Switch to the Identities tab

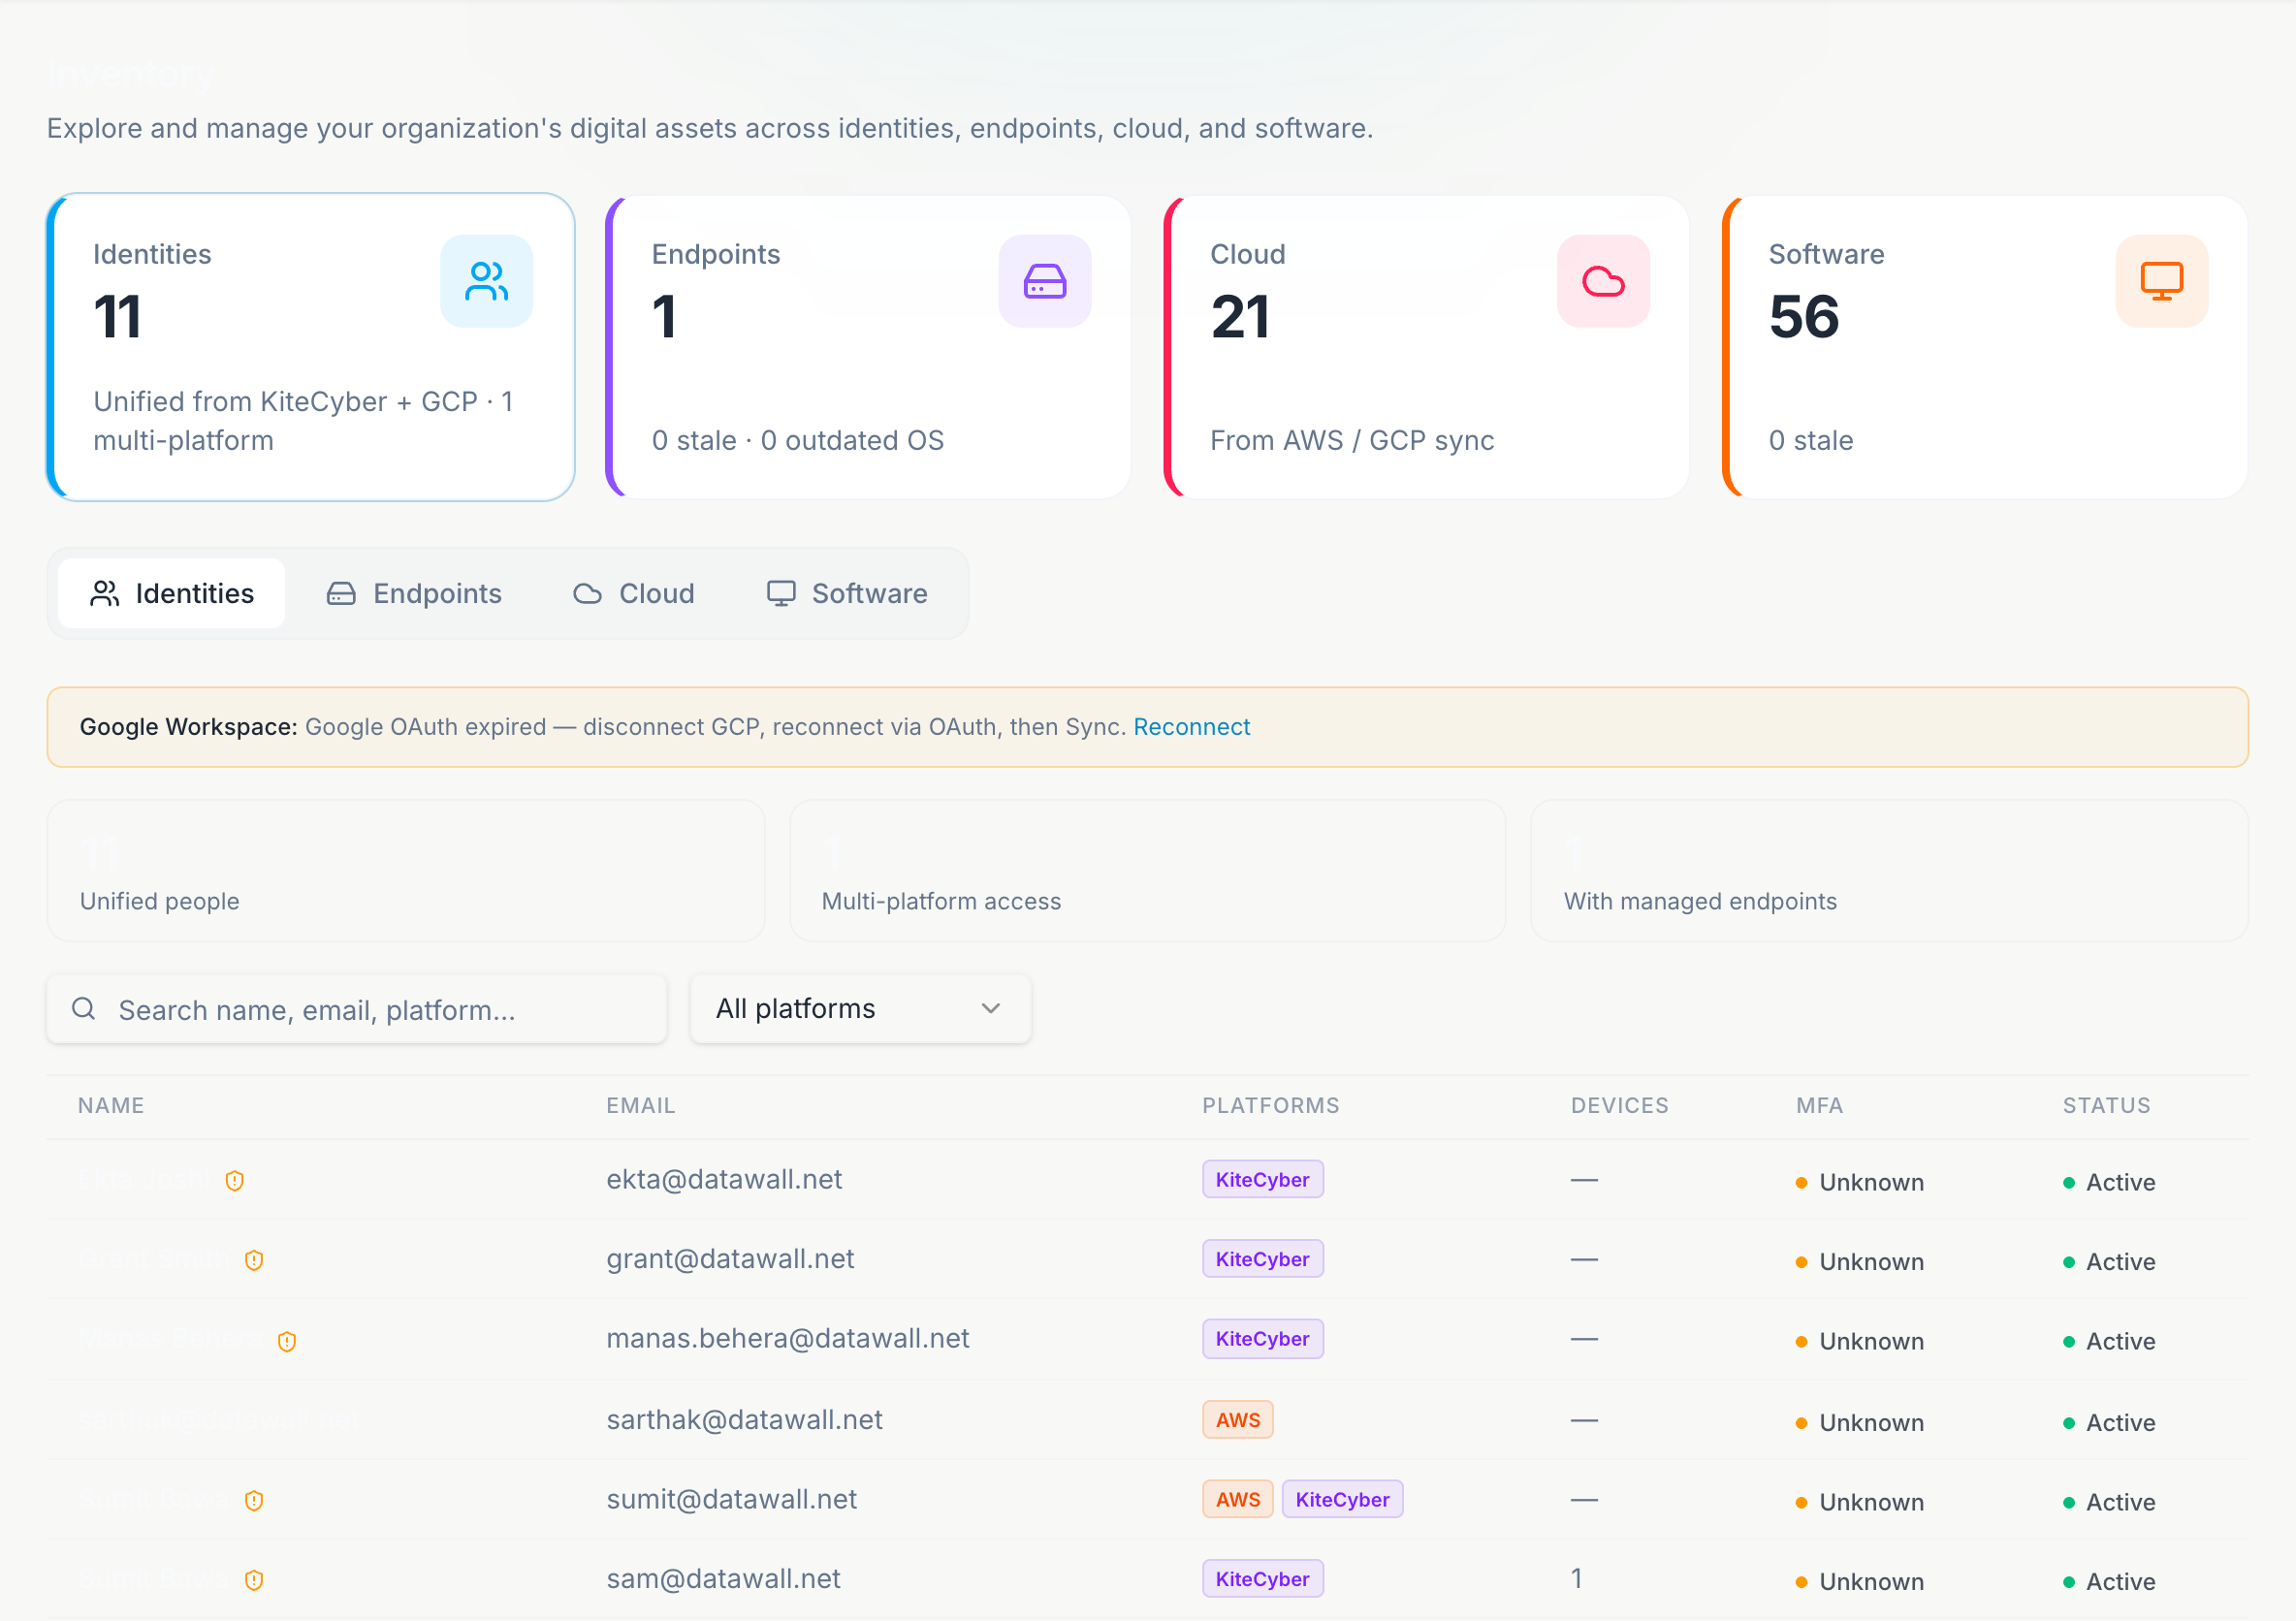(x=172, y=593)
